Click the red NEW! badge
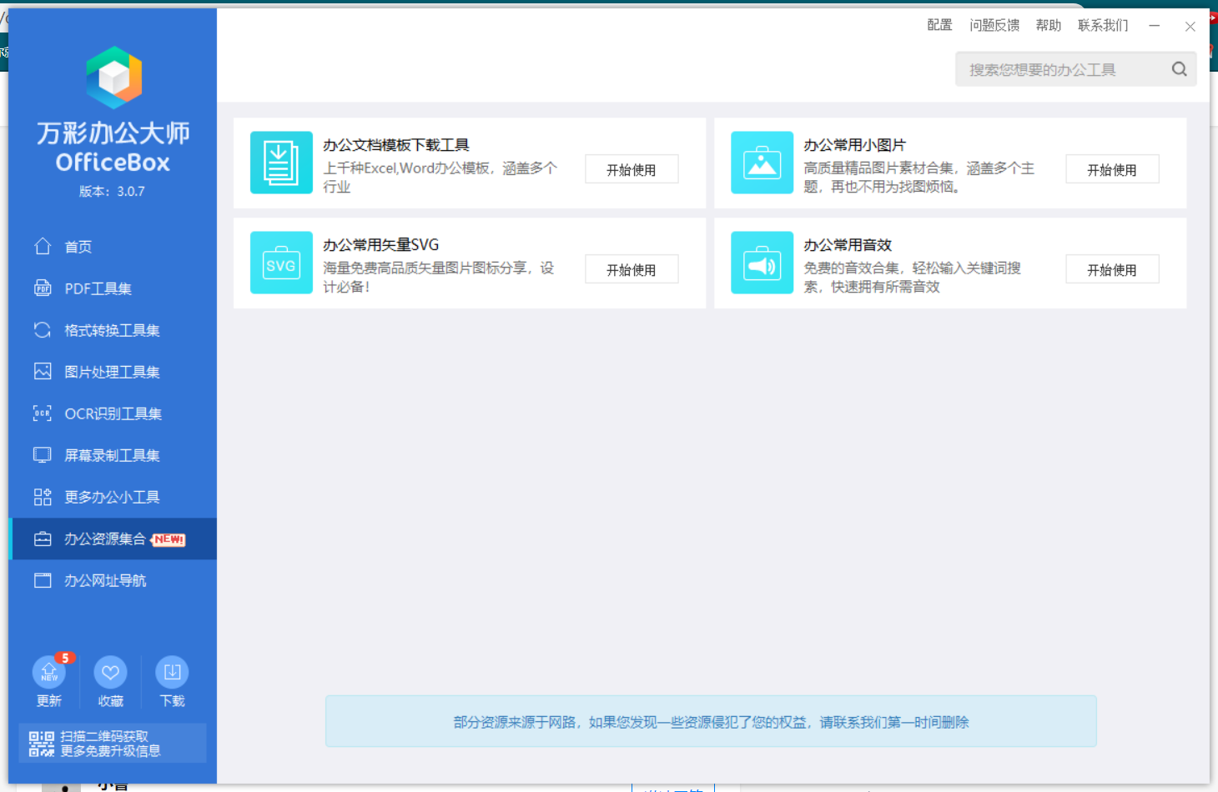Screen dimensions: 1218x792 click(x=169, y=539)
